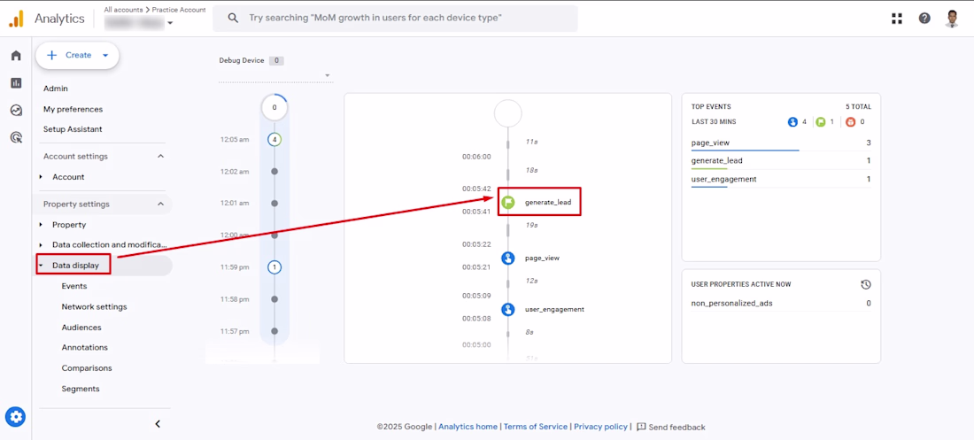Open the Explore icon in left rail
This screenshot has height=440, width=974.
16,111
